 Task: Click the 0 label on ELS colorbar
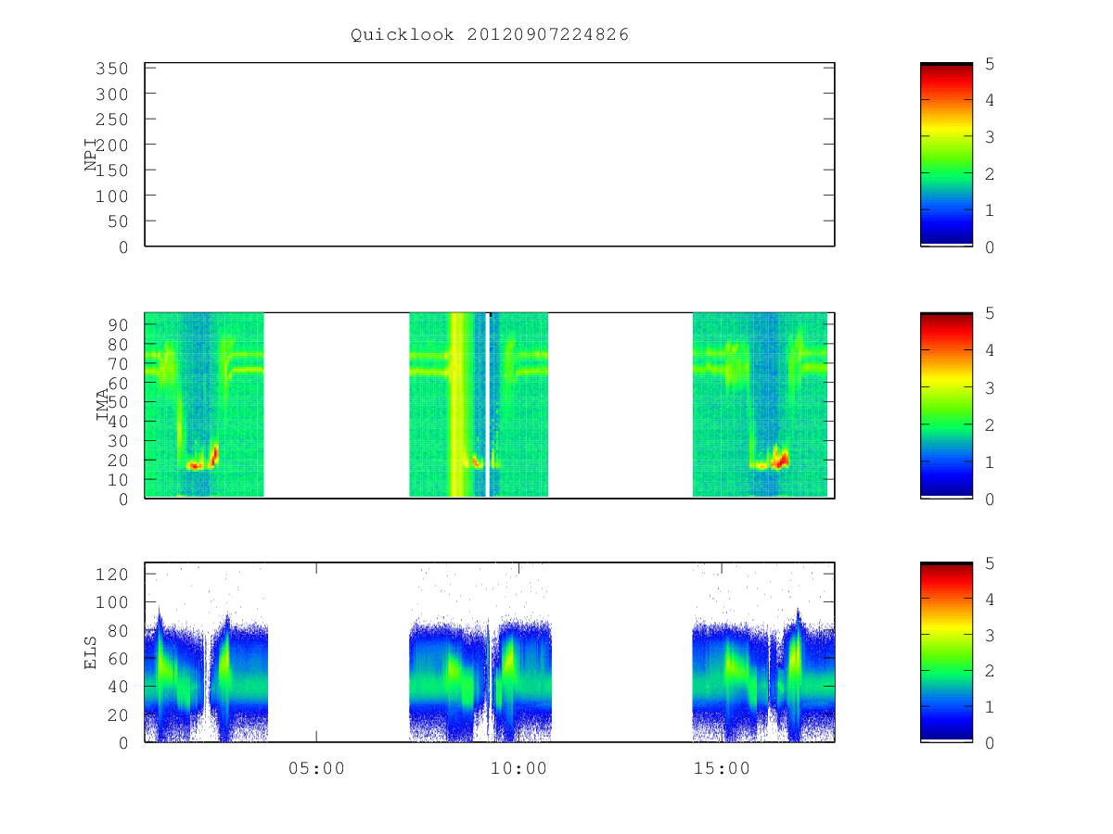point(990,742)
